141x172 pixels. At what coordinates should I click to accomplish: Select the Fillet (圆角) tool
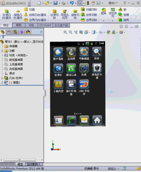click(103, 11)
